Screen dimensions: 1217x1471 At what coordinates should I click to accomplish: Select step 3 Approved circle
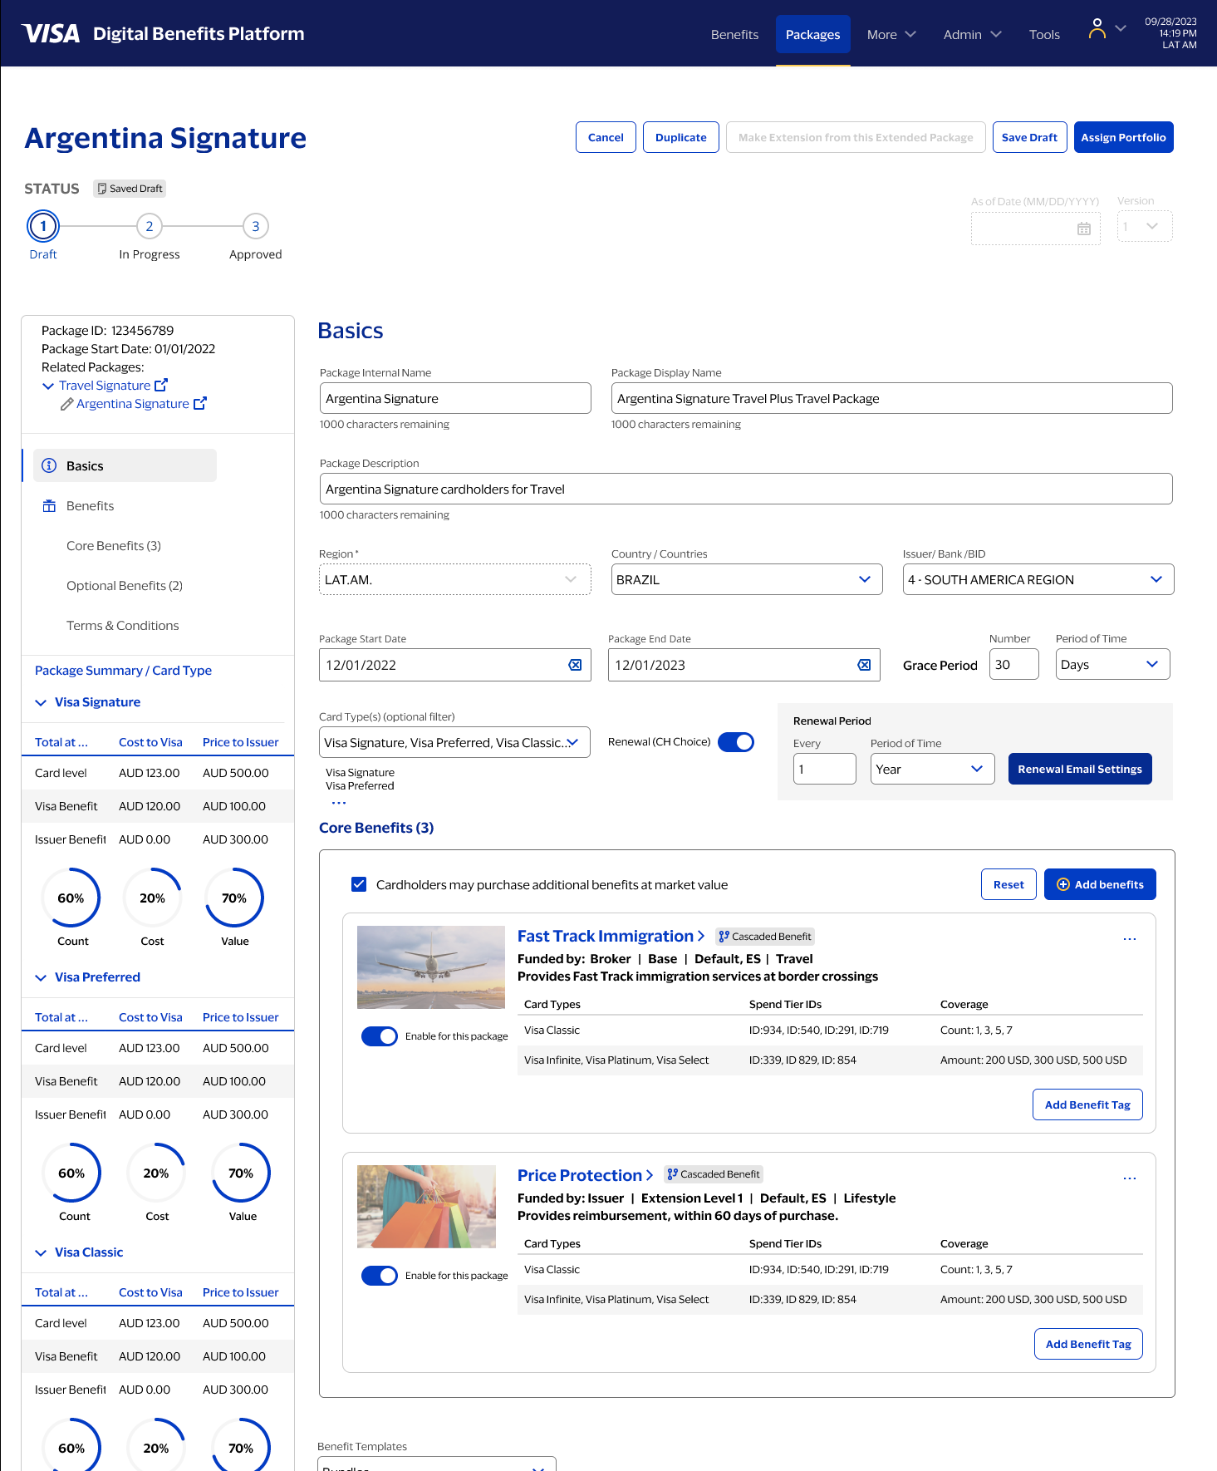(x=256, y=226)
